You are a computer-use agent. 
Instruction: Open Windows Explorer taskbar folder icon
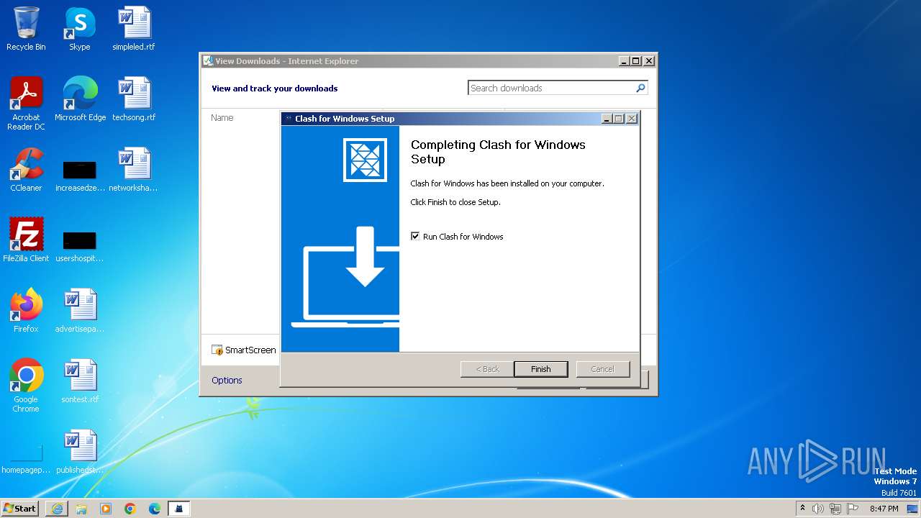[81, 509]
